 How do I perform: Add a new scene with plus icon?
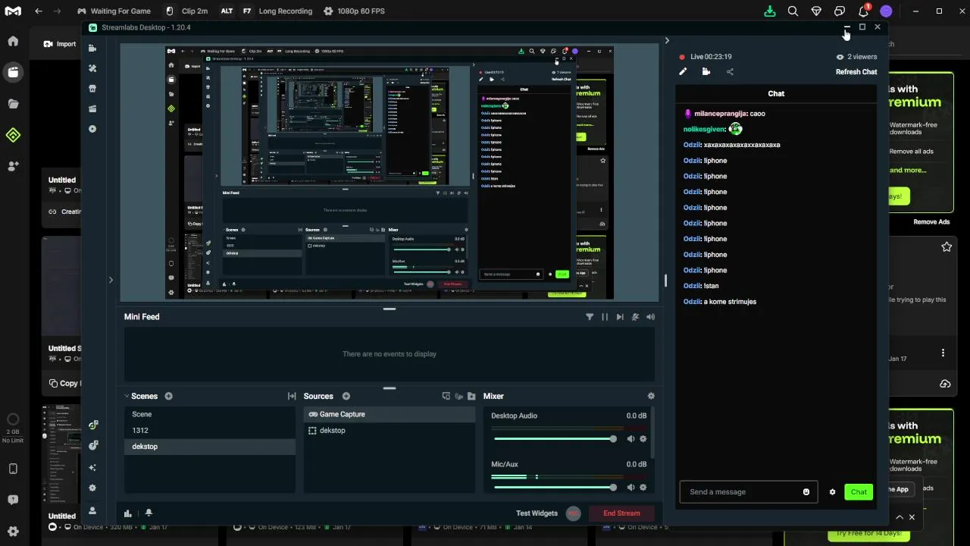(168, 396)
